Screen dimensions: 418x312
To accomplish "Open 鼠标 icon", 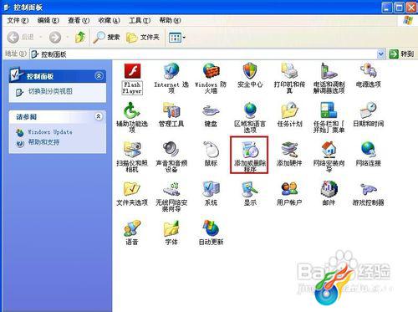I will click(x=211, y=154).
